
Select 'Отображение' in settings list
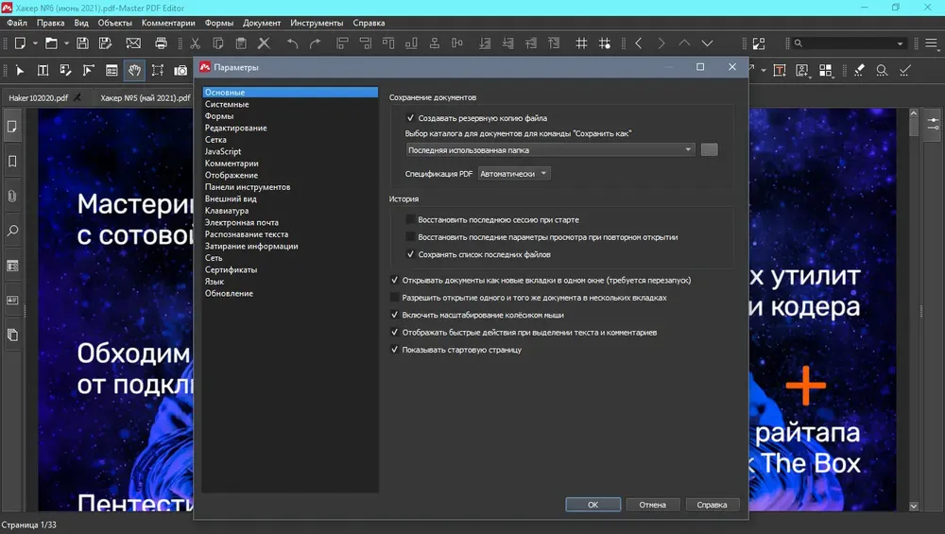[232, 176]
